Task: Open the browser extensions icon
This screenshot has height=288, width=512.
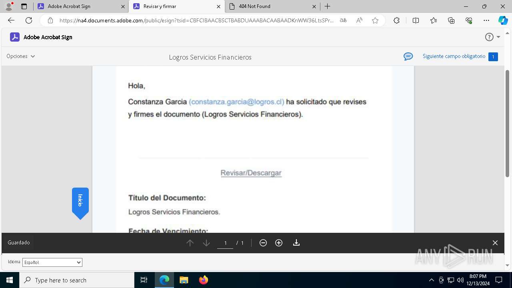Action: [x=396, y=20]
